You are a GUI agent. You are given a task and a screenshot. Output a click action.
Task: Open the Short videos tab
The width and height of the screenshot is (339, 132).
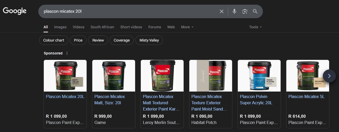[131, 27]
